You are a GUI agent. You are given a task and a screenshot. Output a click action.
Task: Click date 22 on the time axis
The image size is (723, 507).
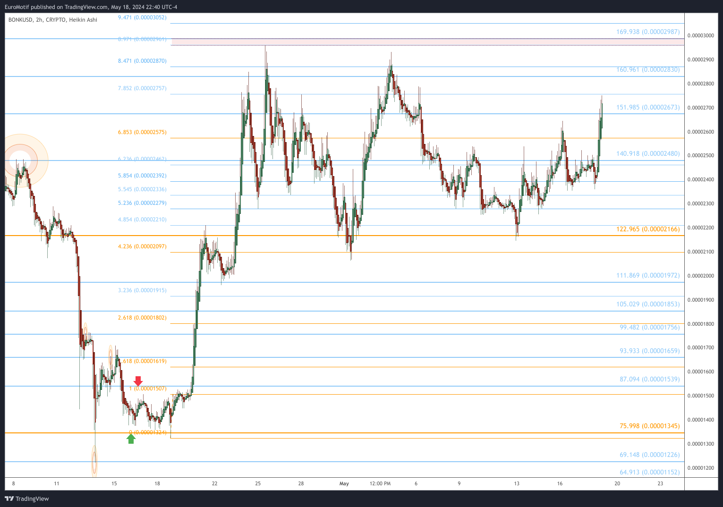(x=215, y=483)
